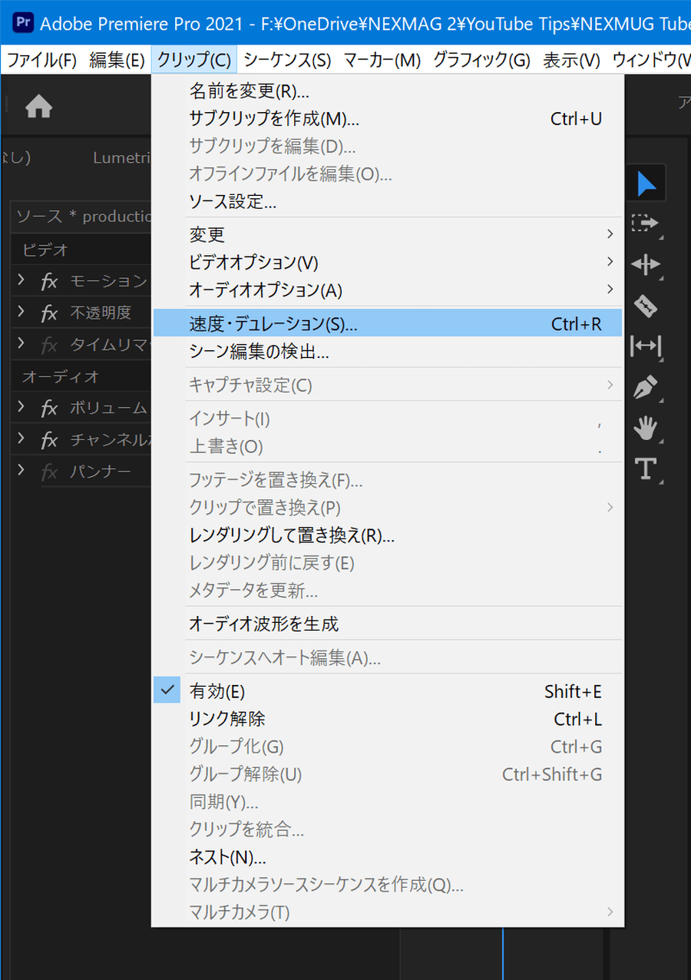Click the Lumetri panel tab

click(121, 157)
